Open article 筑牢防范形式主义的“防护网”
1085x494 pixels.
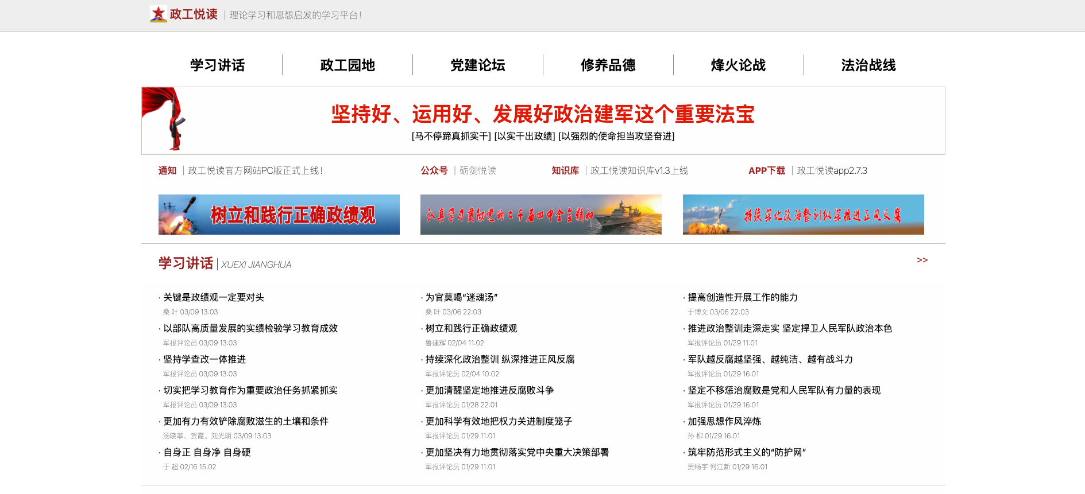click(747, 453)
